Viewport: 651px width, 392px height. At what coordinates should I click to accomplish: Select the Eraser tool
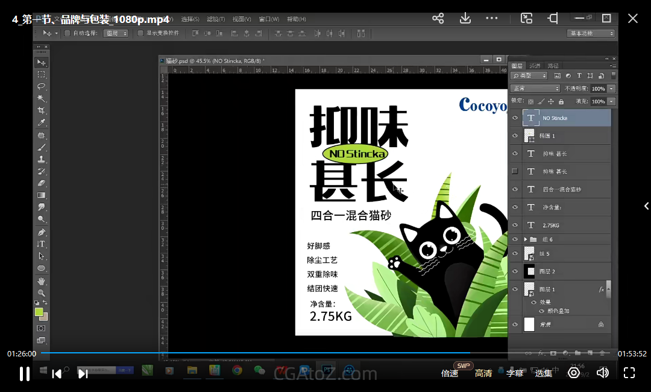pyautogui.click(x=41, y=183)
